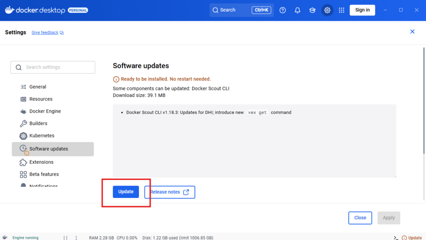Click the PERSONAL plan badge
426x240 pixels.
(78, 10)
